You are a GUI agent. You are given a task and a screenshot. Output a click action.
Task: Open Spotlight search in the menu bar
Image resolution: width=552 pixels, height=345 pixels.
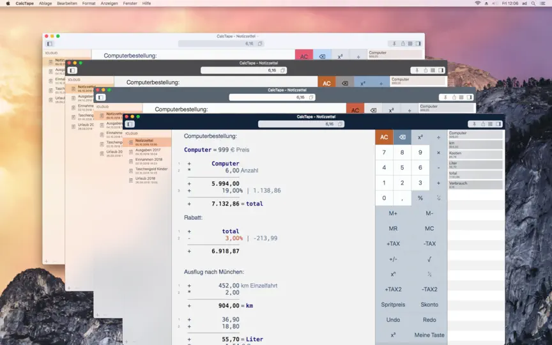[533, 3]
